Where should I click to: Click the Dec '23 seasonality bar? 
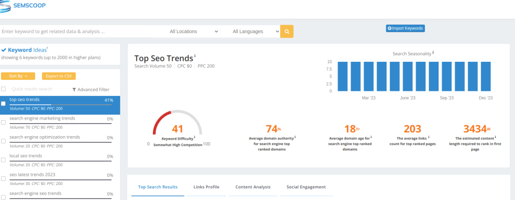485,76
